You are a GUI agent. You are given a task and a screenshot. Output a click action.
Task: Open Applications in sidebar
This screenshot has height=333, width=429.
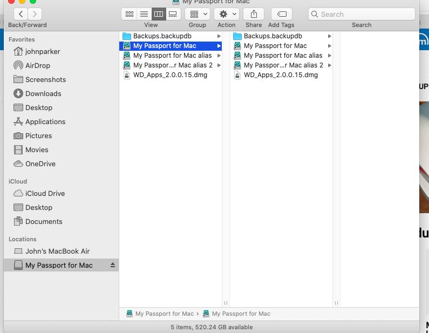click(x=62, y=121)
